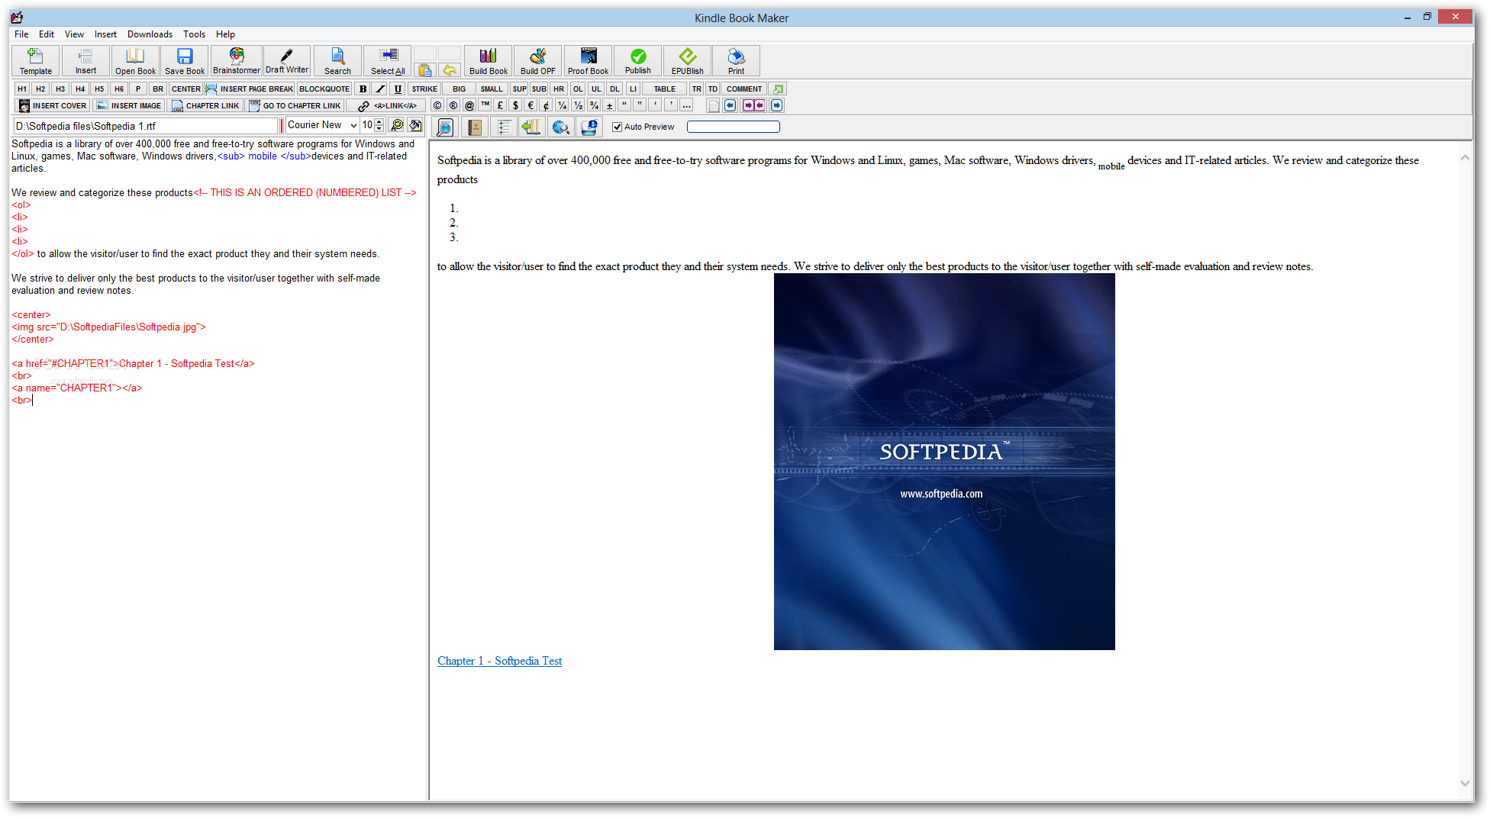Click the Insert toolbar icon
1490x818 pixels.
[x=85, y=61]
